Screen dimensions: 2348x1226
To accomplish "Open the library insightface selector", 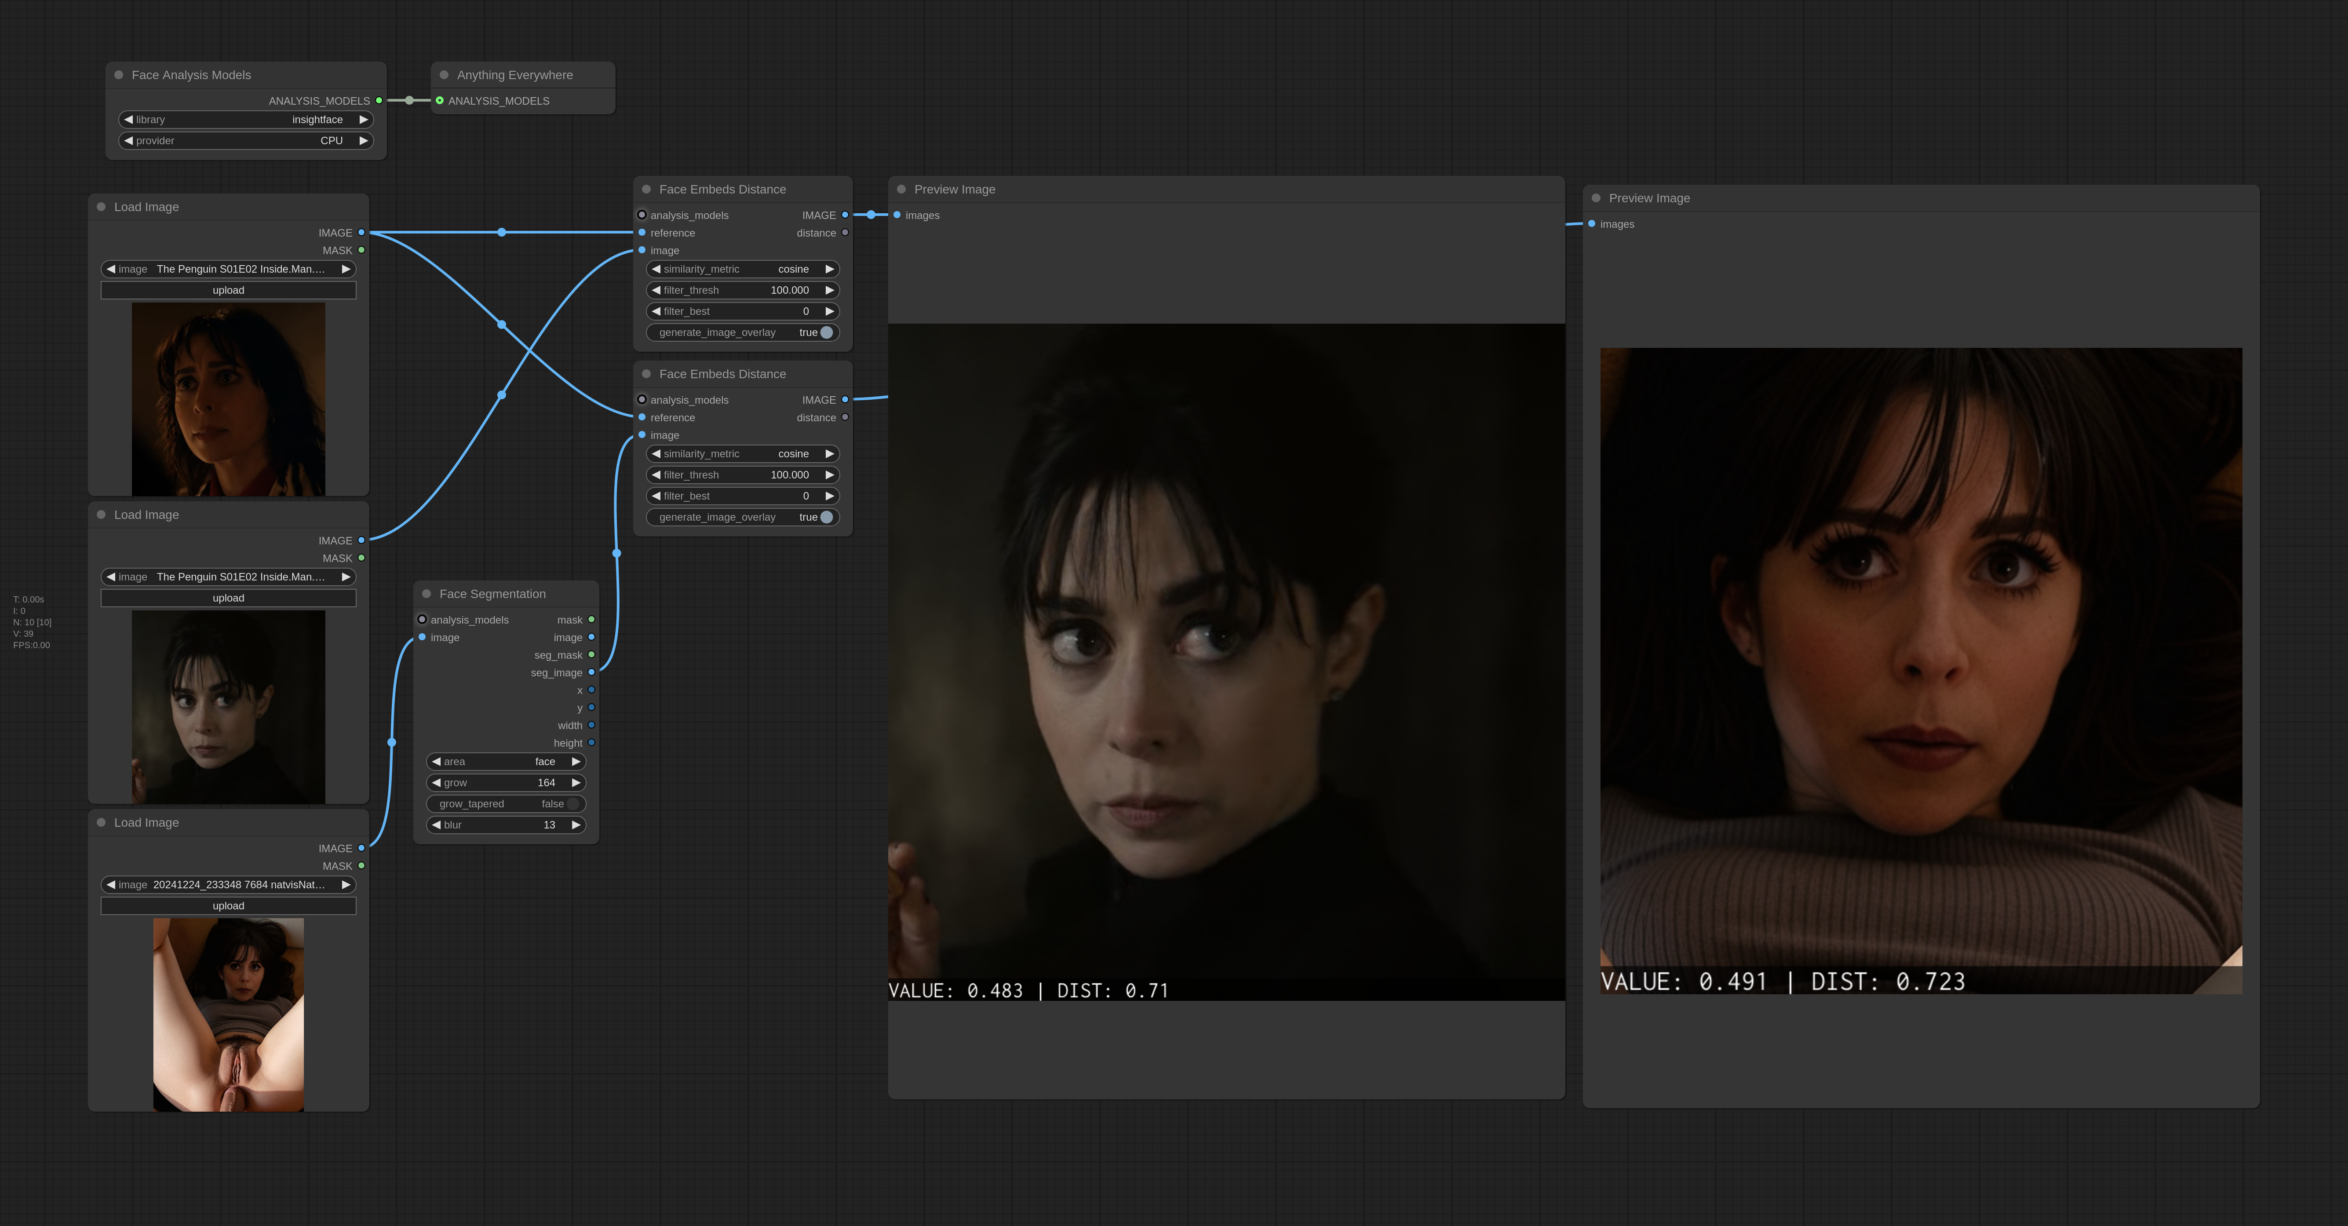I will pos(246,120).
